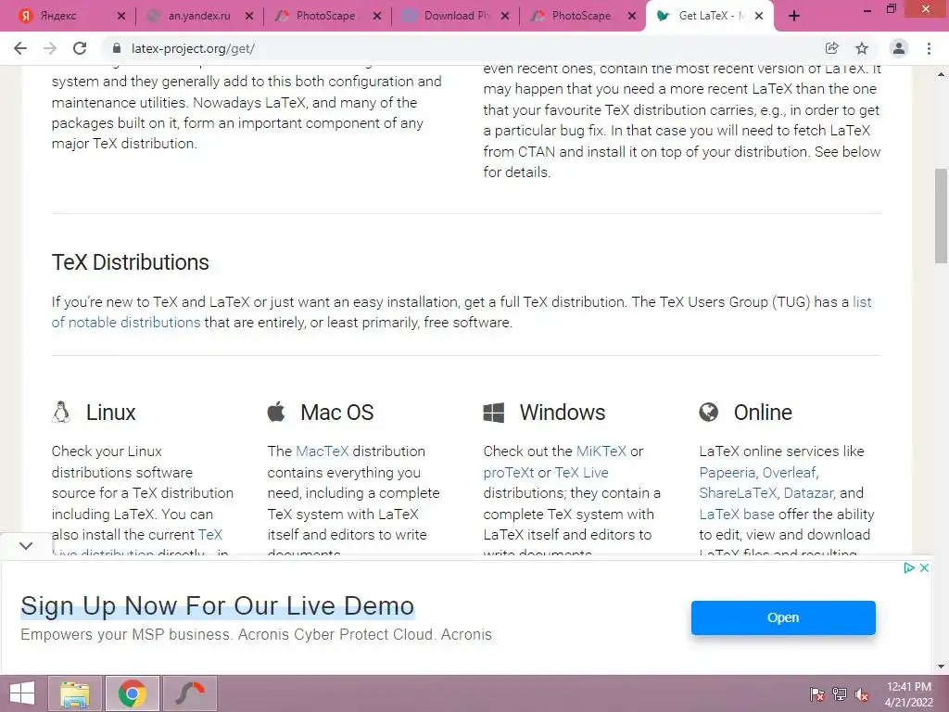Viewport: 949px width, 712px height.
Task: Reload the current page
Action: (80, 48)
